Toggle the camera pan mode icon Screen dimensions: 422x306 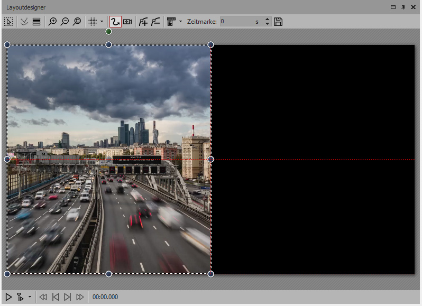coord(127,22)
